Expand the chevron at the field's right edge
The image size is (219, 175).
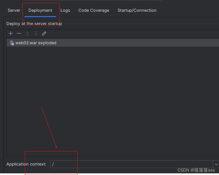[216, 164]
